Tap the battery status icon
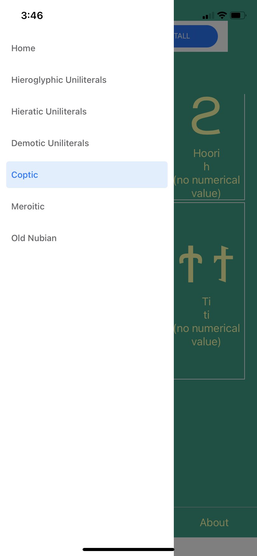257x556 pixels. click(x=238, y=15)
